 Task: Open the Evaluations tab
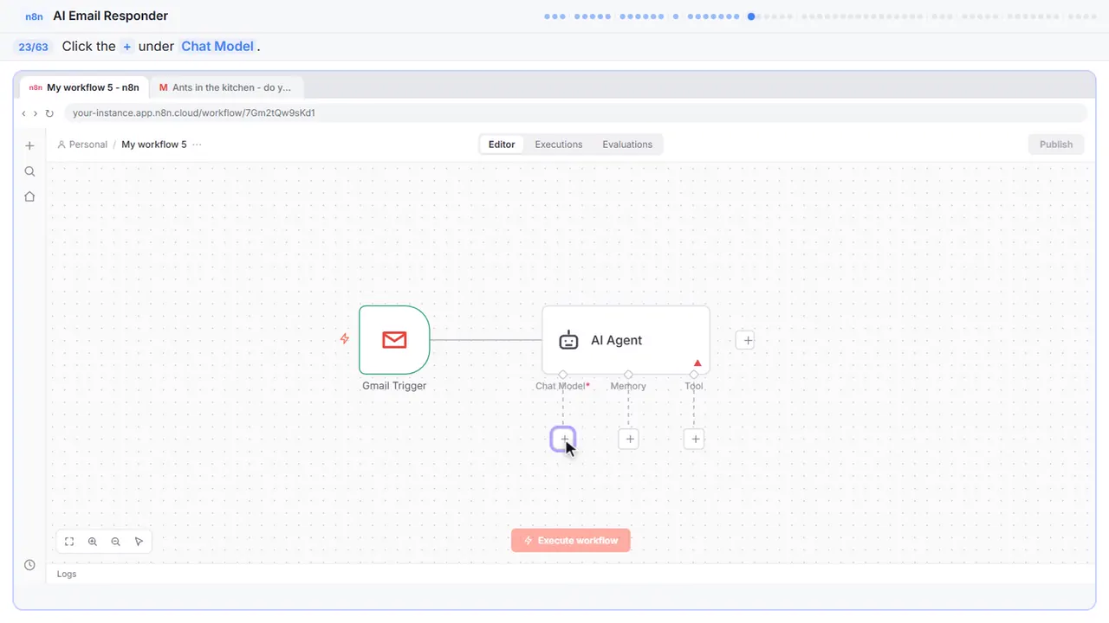click(x=627, y=145)
